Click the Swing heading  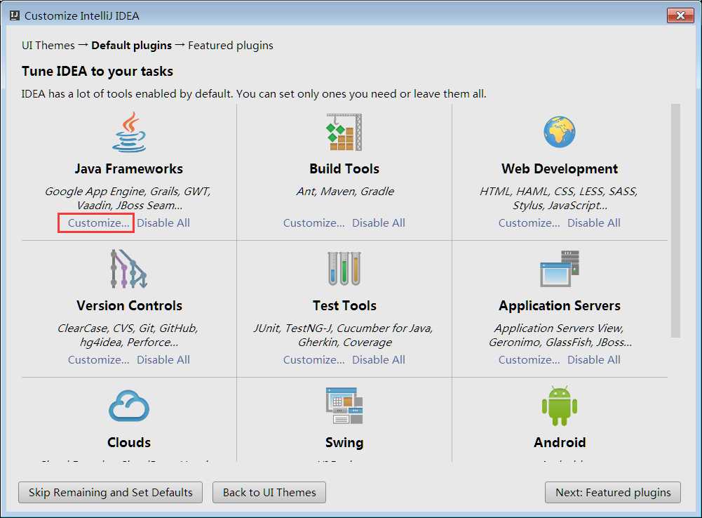click(344, 442)
